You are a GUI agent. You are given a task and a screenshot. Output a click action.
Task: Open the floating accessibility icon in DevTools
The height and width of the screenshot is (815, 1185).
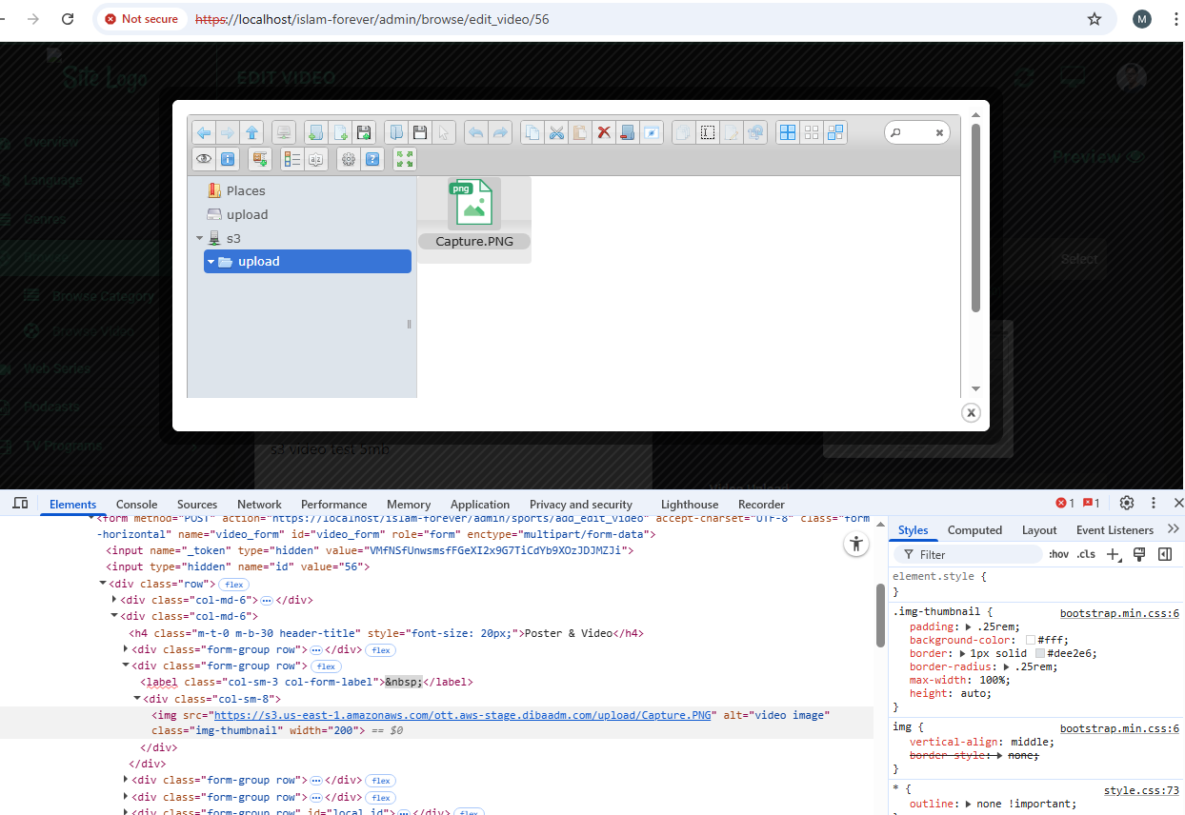pos(857,544)
